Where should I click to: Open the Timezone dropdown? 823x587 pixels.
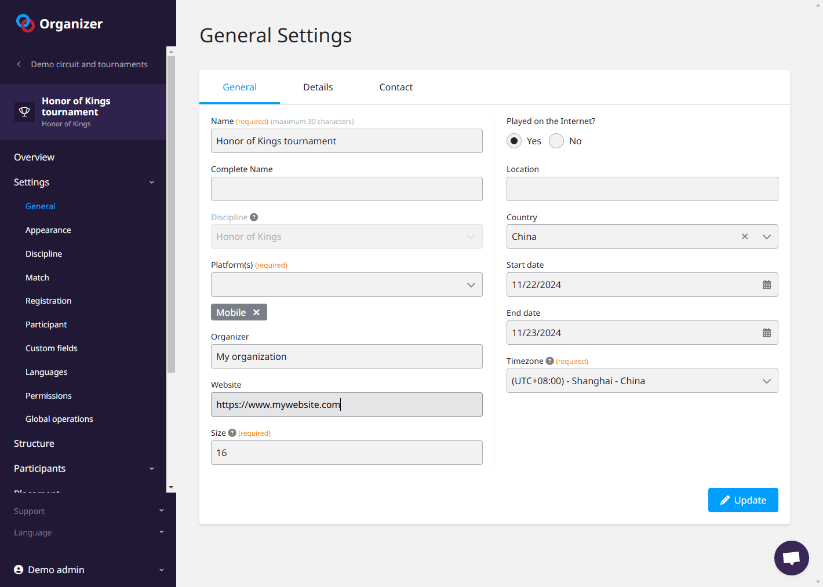[642, 381]
